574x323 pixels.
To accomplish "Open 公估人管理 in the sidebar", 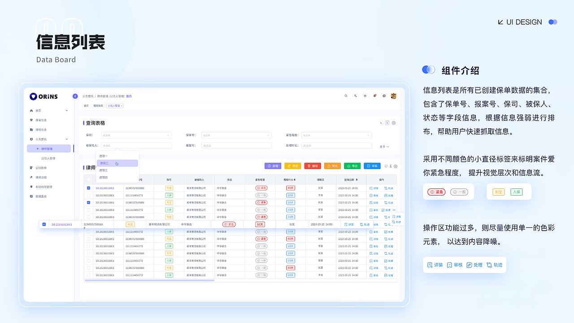I will [x=48, y=158].
